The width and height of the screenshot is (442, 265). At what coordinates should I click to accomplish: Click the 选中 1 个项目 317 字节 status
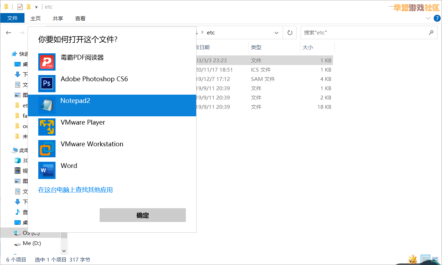click(x=62, y=260)
